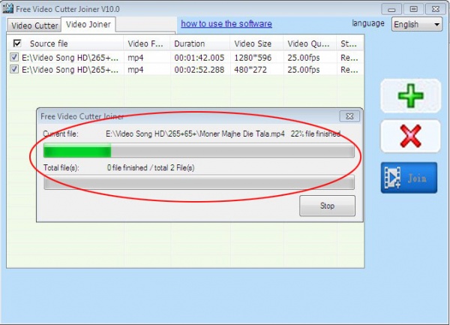The image size is (450, 325).
Task: Click the red X remove file icon
Action: (x=410, y=136)
